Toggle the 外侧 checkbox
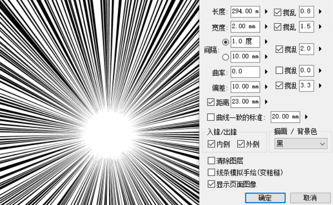The width and height of the screenshot is (333, 205). point(240,144)
